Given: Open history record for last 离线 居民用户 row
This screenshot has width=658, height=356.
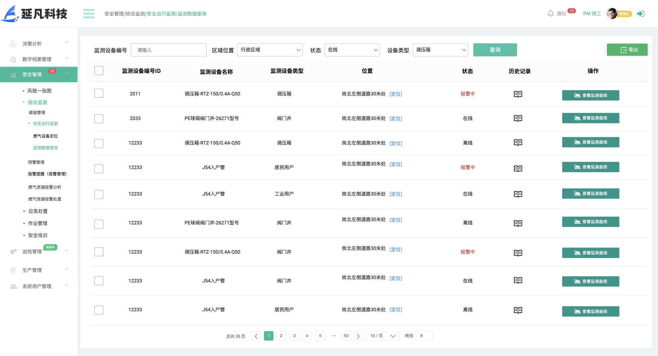Looking at the screenshot, I should [518, 310].
